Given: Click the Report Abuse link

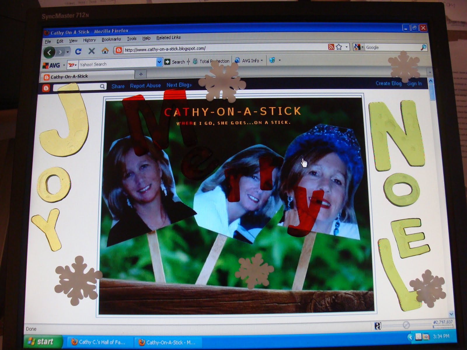Looking at the screenshot, I should 145,86.
